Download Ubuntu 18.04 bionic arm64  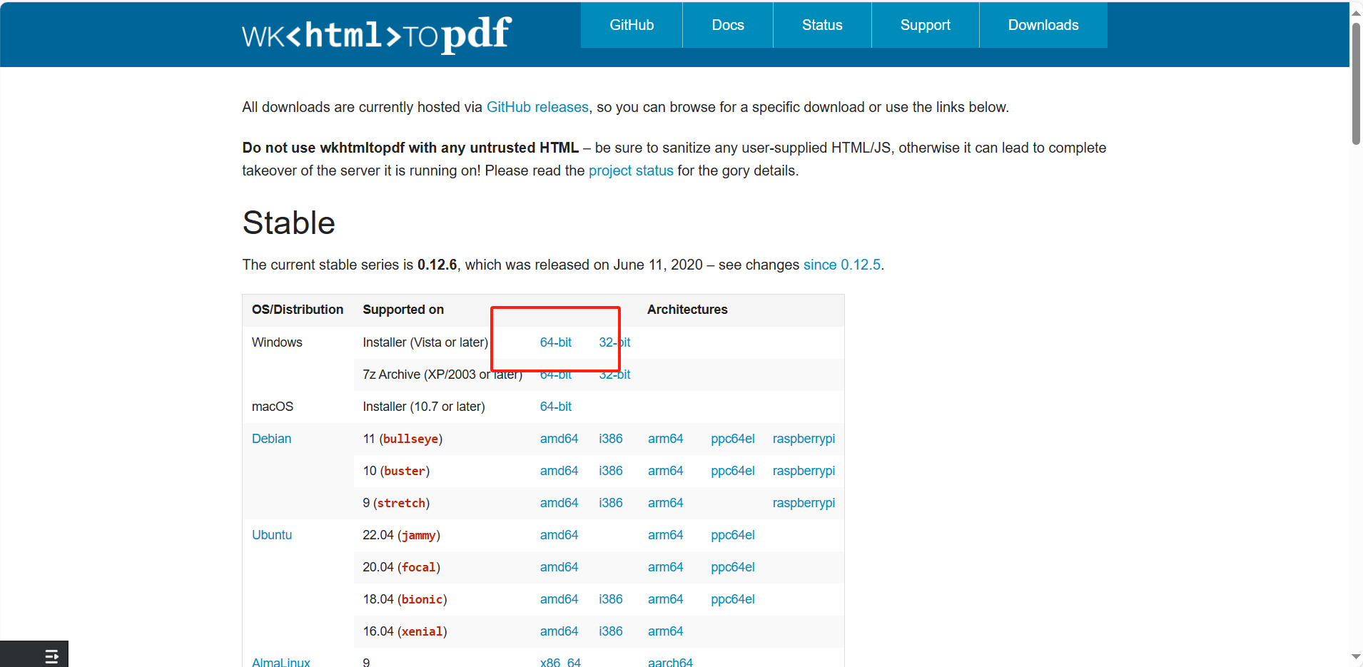pyautogui.click(x=665, y=599)
